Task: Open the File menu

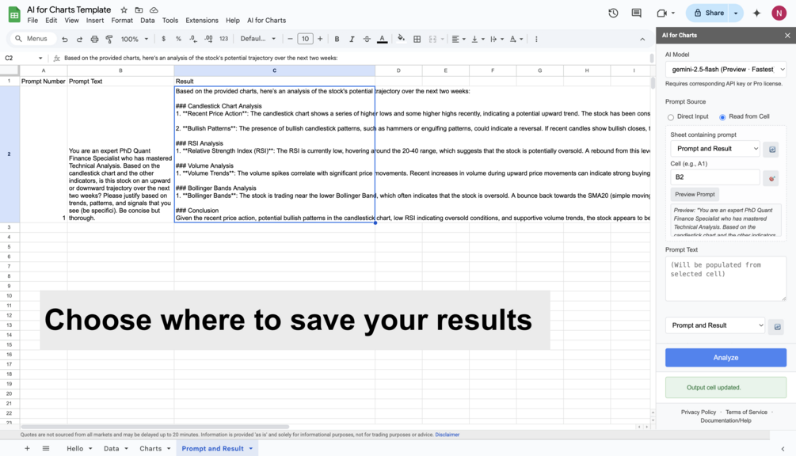Action: pyautogui.click(x=32, y=21)
